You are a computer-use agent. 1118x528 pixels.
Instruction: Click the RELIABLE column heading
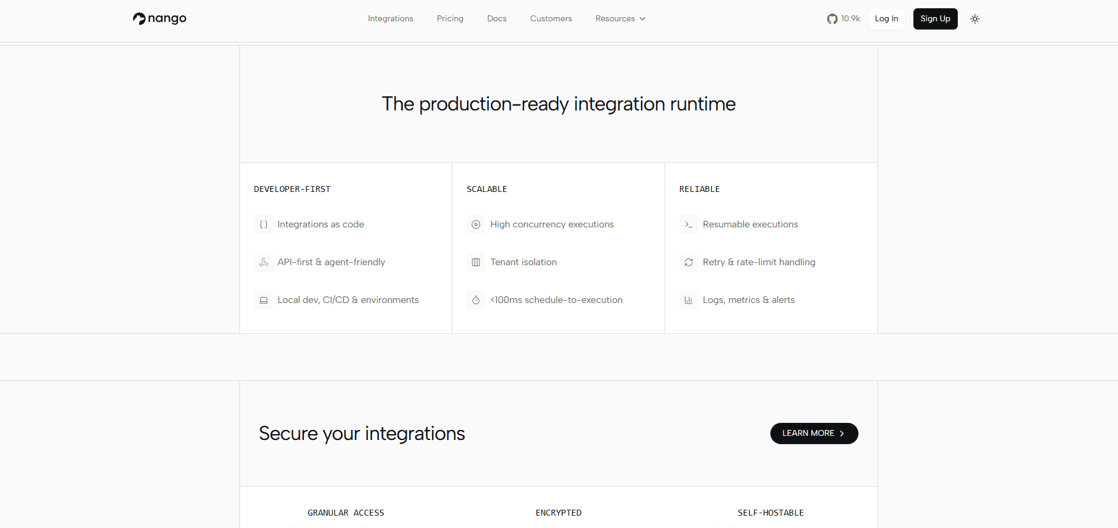tap(699, 189)
